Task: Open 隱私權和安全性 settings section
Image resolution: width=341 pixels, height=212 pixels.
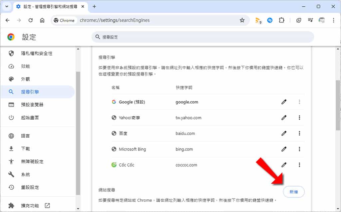Action: tap(37, 53)
